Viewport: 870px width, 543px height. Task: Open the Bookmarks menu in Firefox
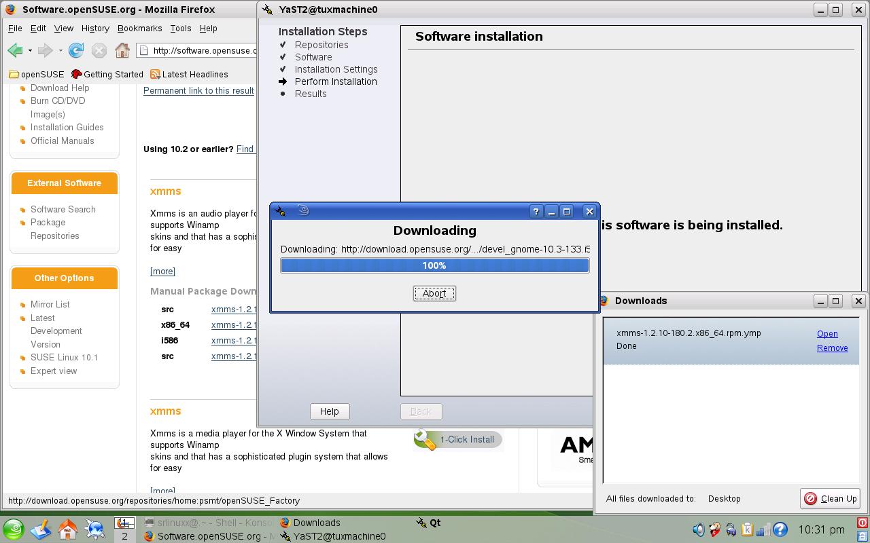click(x=139, y=29)
